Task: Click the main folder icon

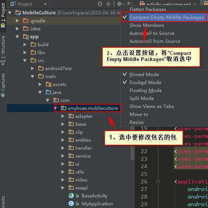Action: (41, 76)
